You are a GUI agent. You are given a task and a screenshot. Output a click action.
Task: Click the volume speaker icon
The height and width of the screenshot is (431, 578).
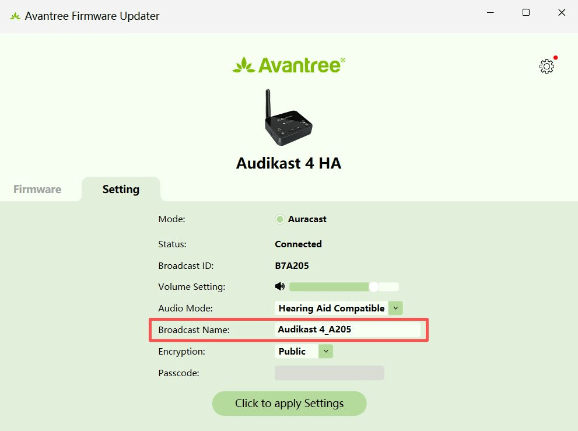280,286
